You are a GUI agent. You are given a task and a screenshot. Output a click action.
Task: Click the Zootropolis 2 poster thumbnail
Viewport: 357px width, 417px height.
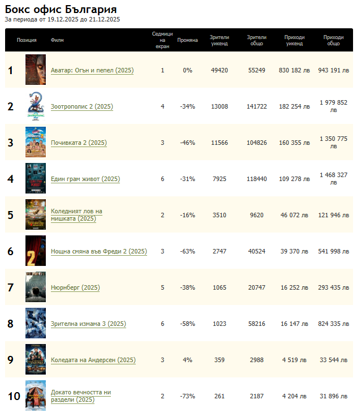(35, 106)
